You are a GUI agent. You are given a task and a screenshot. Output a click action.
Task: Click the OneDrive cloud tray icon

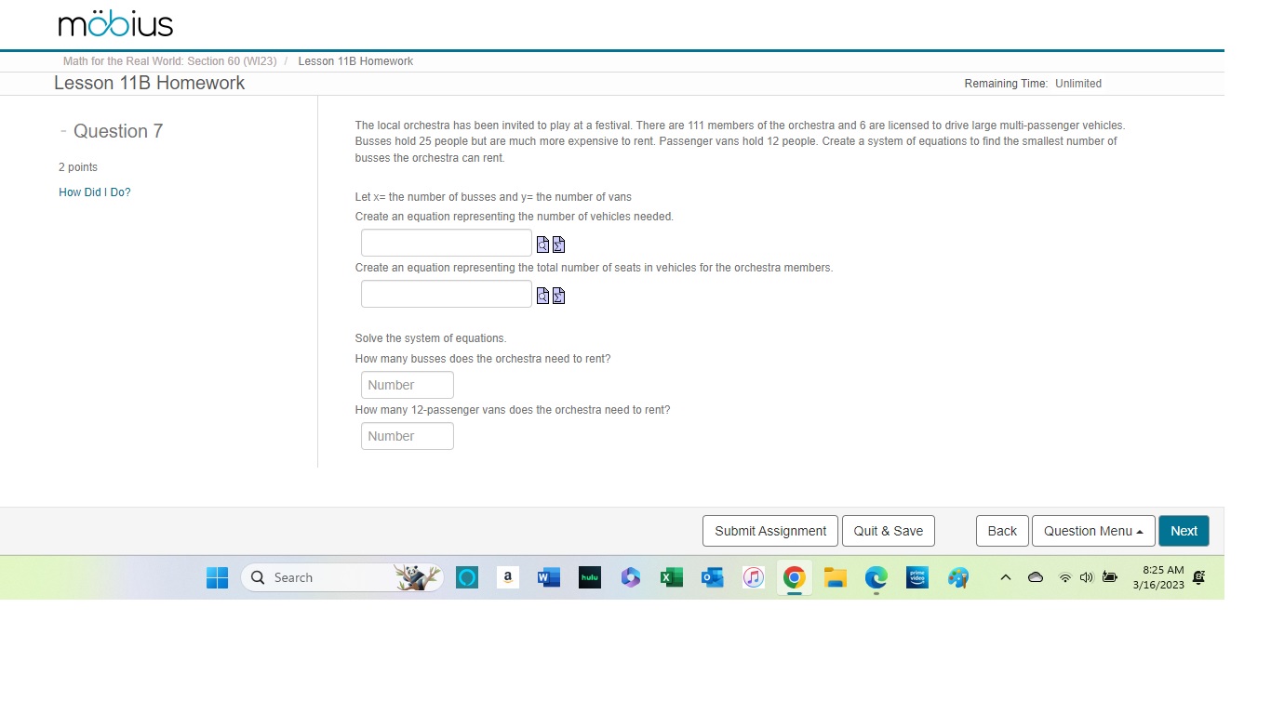(1036, 578)
